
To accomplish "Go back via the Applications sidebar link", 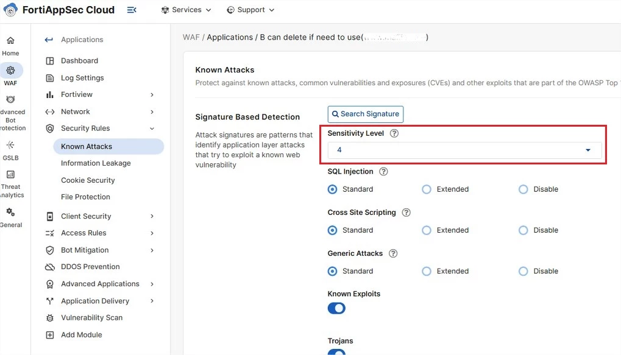I will tap(82, 40).
